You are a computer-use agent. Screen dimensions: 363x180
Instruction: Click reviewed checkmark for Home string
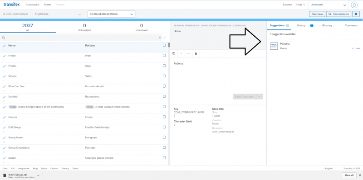[x=4, y=46]
